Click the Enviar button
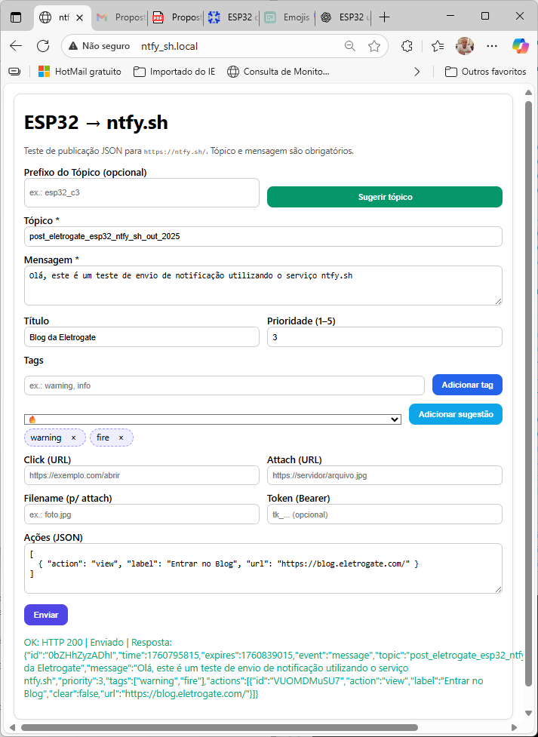Viewport: 538px width, 737px height. (46, 615)
